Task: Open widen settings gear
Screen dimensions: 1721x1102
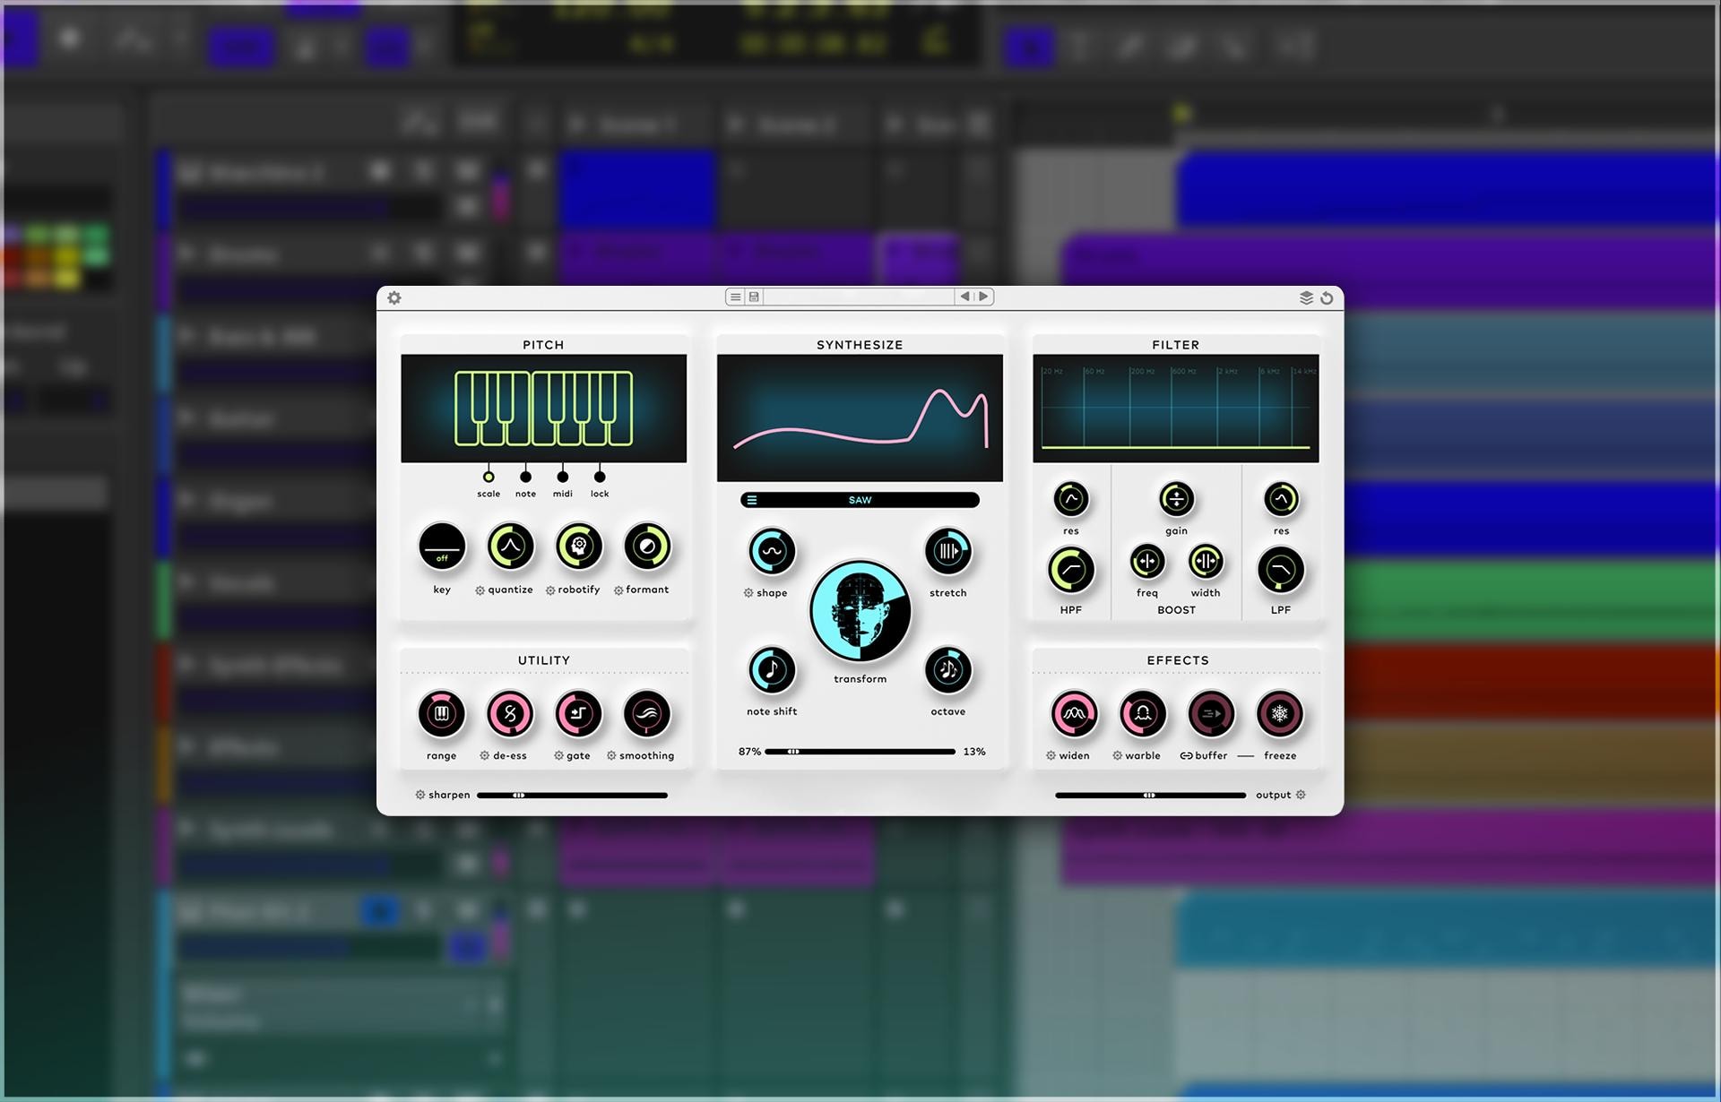Action: 1051,756
